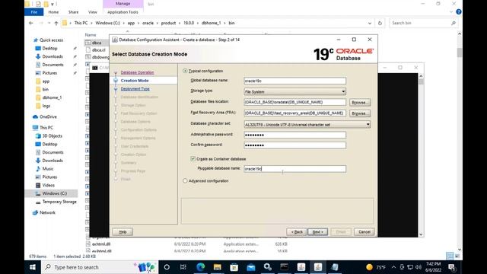This screenshot has height=274, width=487.
Task: Select the Typical configuration radio button
Action: point(185,71)
